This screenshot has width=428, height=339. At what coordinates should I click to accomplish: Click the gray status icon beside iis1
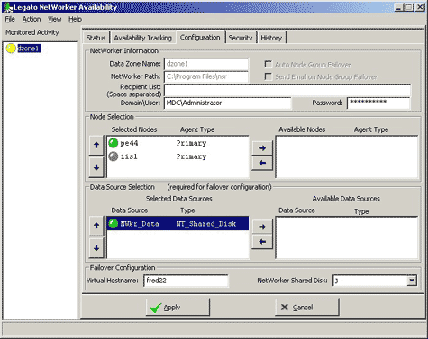[x=114, y=156]
